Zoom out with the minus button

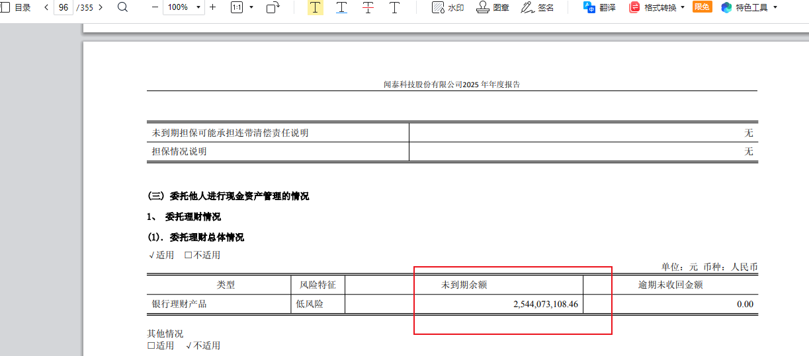click(155, 8)
